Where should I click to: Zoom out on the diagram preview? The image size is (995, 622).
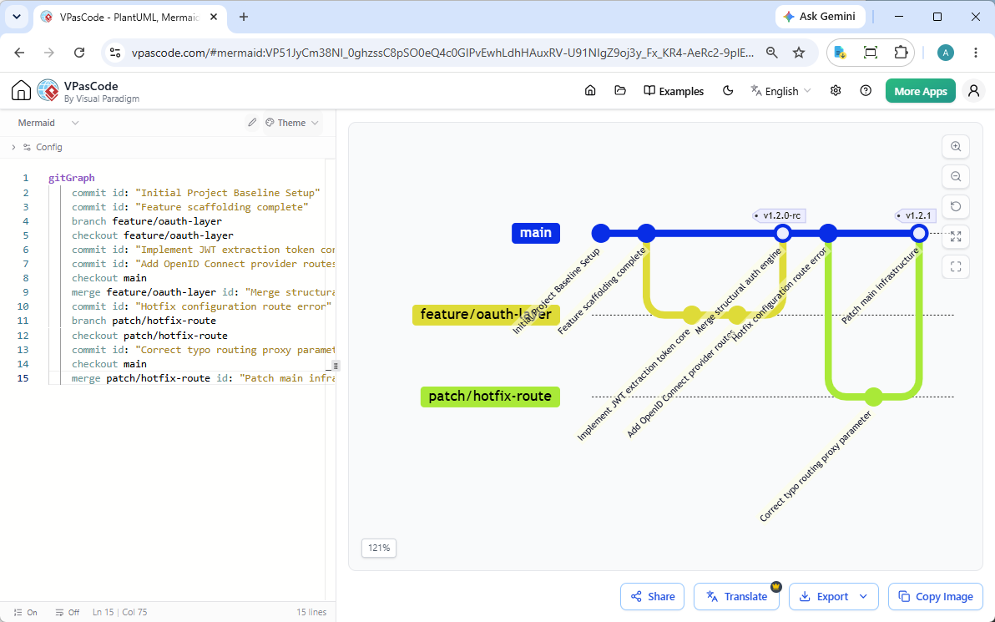click(956, 176)
